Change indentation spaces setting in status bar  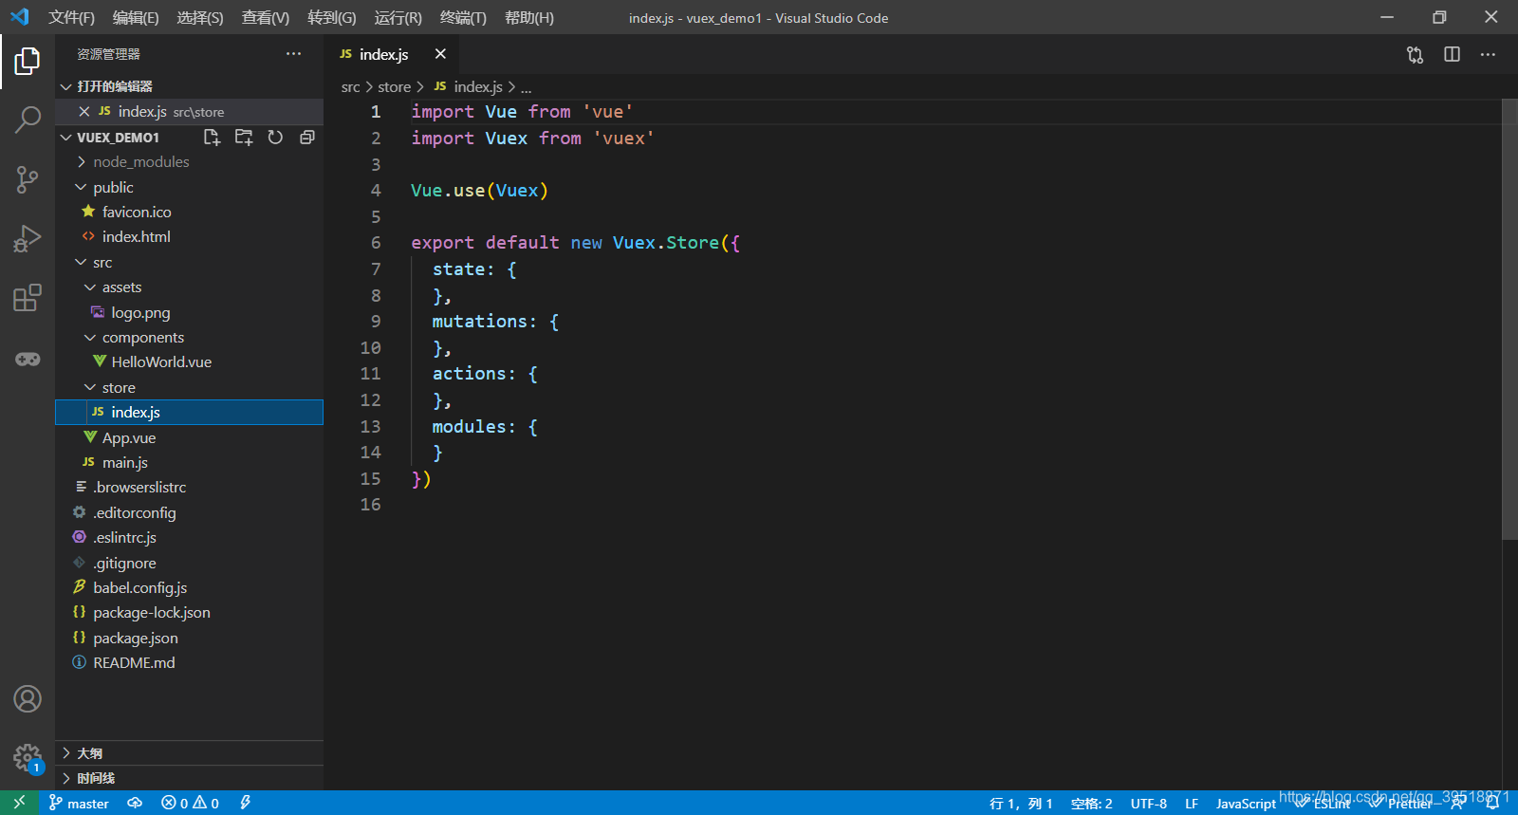coord(1091,804)
